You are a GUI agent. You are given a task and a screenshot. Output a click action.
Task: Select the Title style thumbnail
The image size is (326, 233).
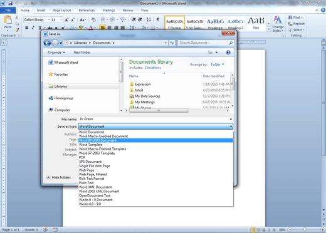pyautogui.click(x=256, y=23)
